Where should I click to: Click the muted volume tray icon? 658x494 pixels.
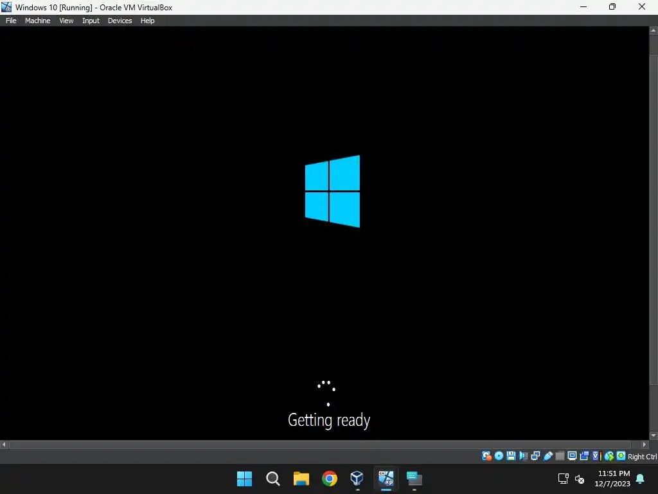coord(580,479)
